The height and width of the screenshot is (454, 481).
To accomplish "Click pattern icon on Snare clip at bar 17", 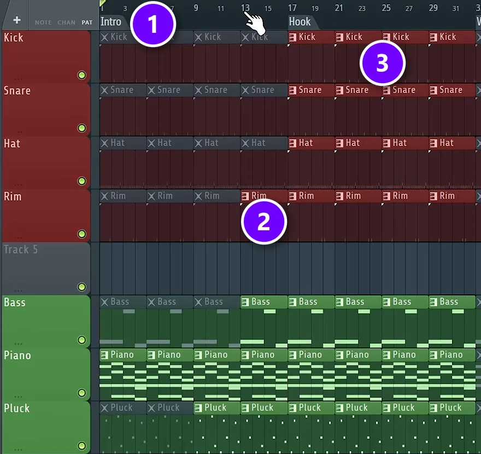I will pos(292,90).
